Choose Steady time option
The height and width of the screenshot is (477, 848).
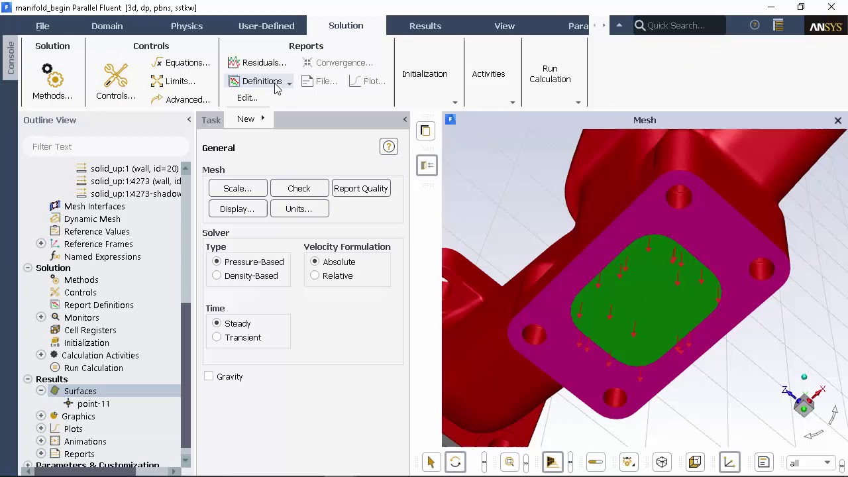[217, 323]
